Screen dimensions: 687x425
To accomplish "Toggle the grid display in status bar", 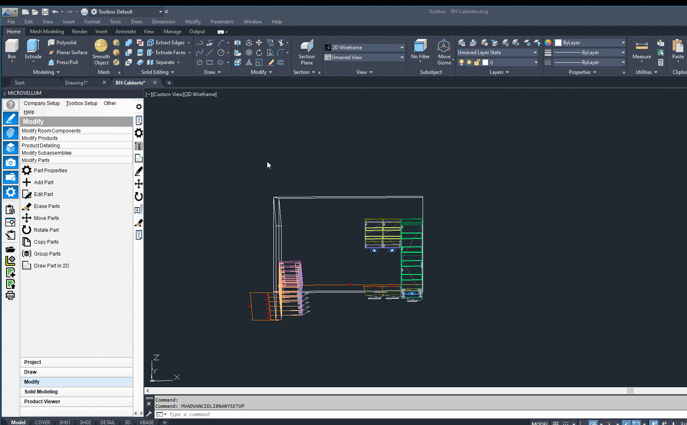I will click(x=555, y=423).
